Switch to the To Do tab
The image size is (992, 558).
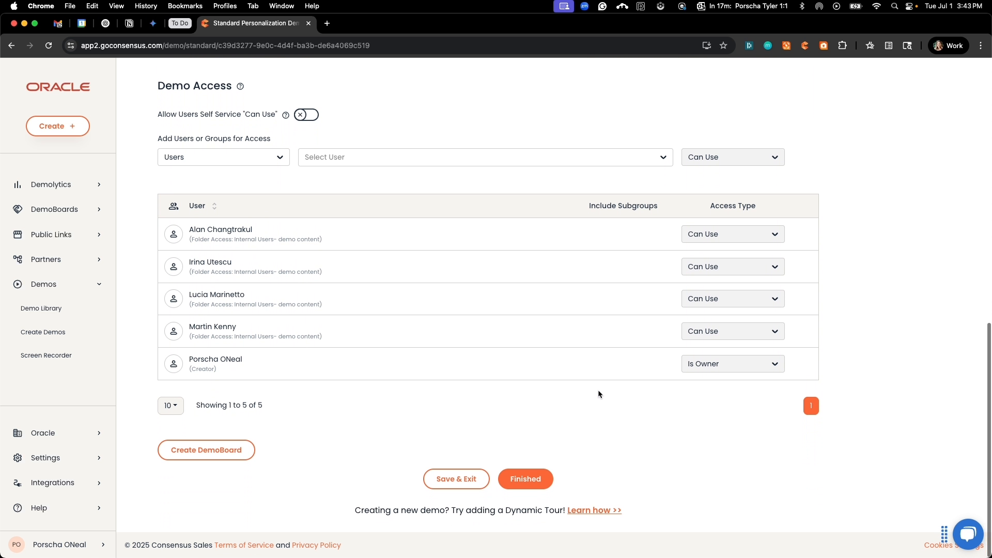click(x=179, y=23)
